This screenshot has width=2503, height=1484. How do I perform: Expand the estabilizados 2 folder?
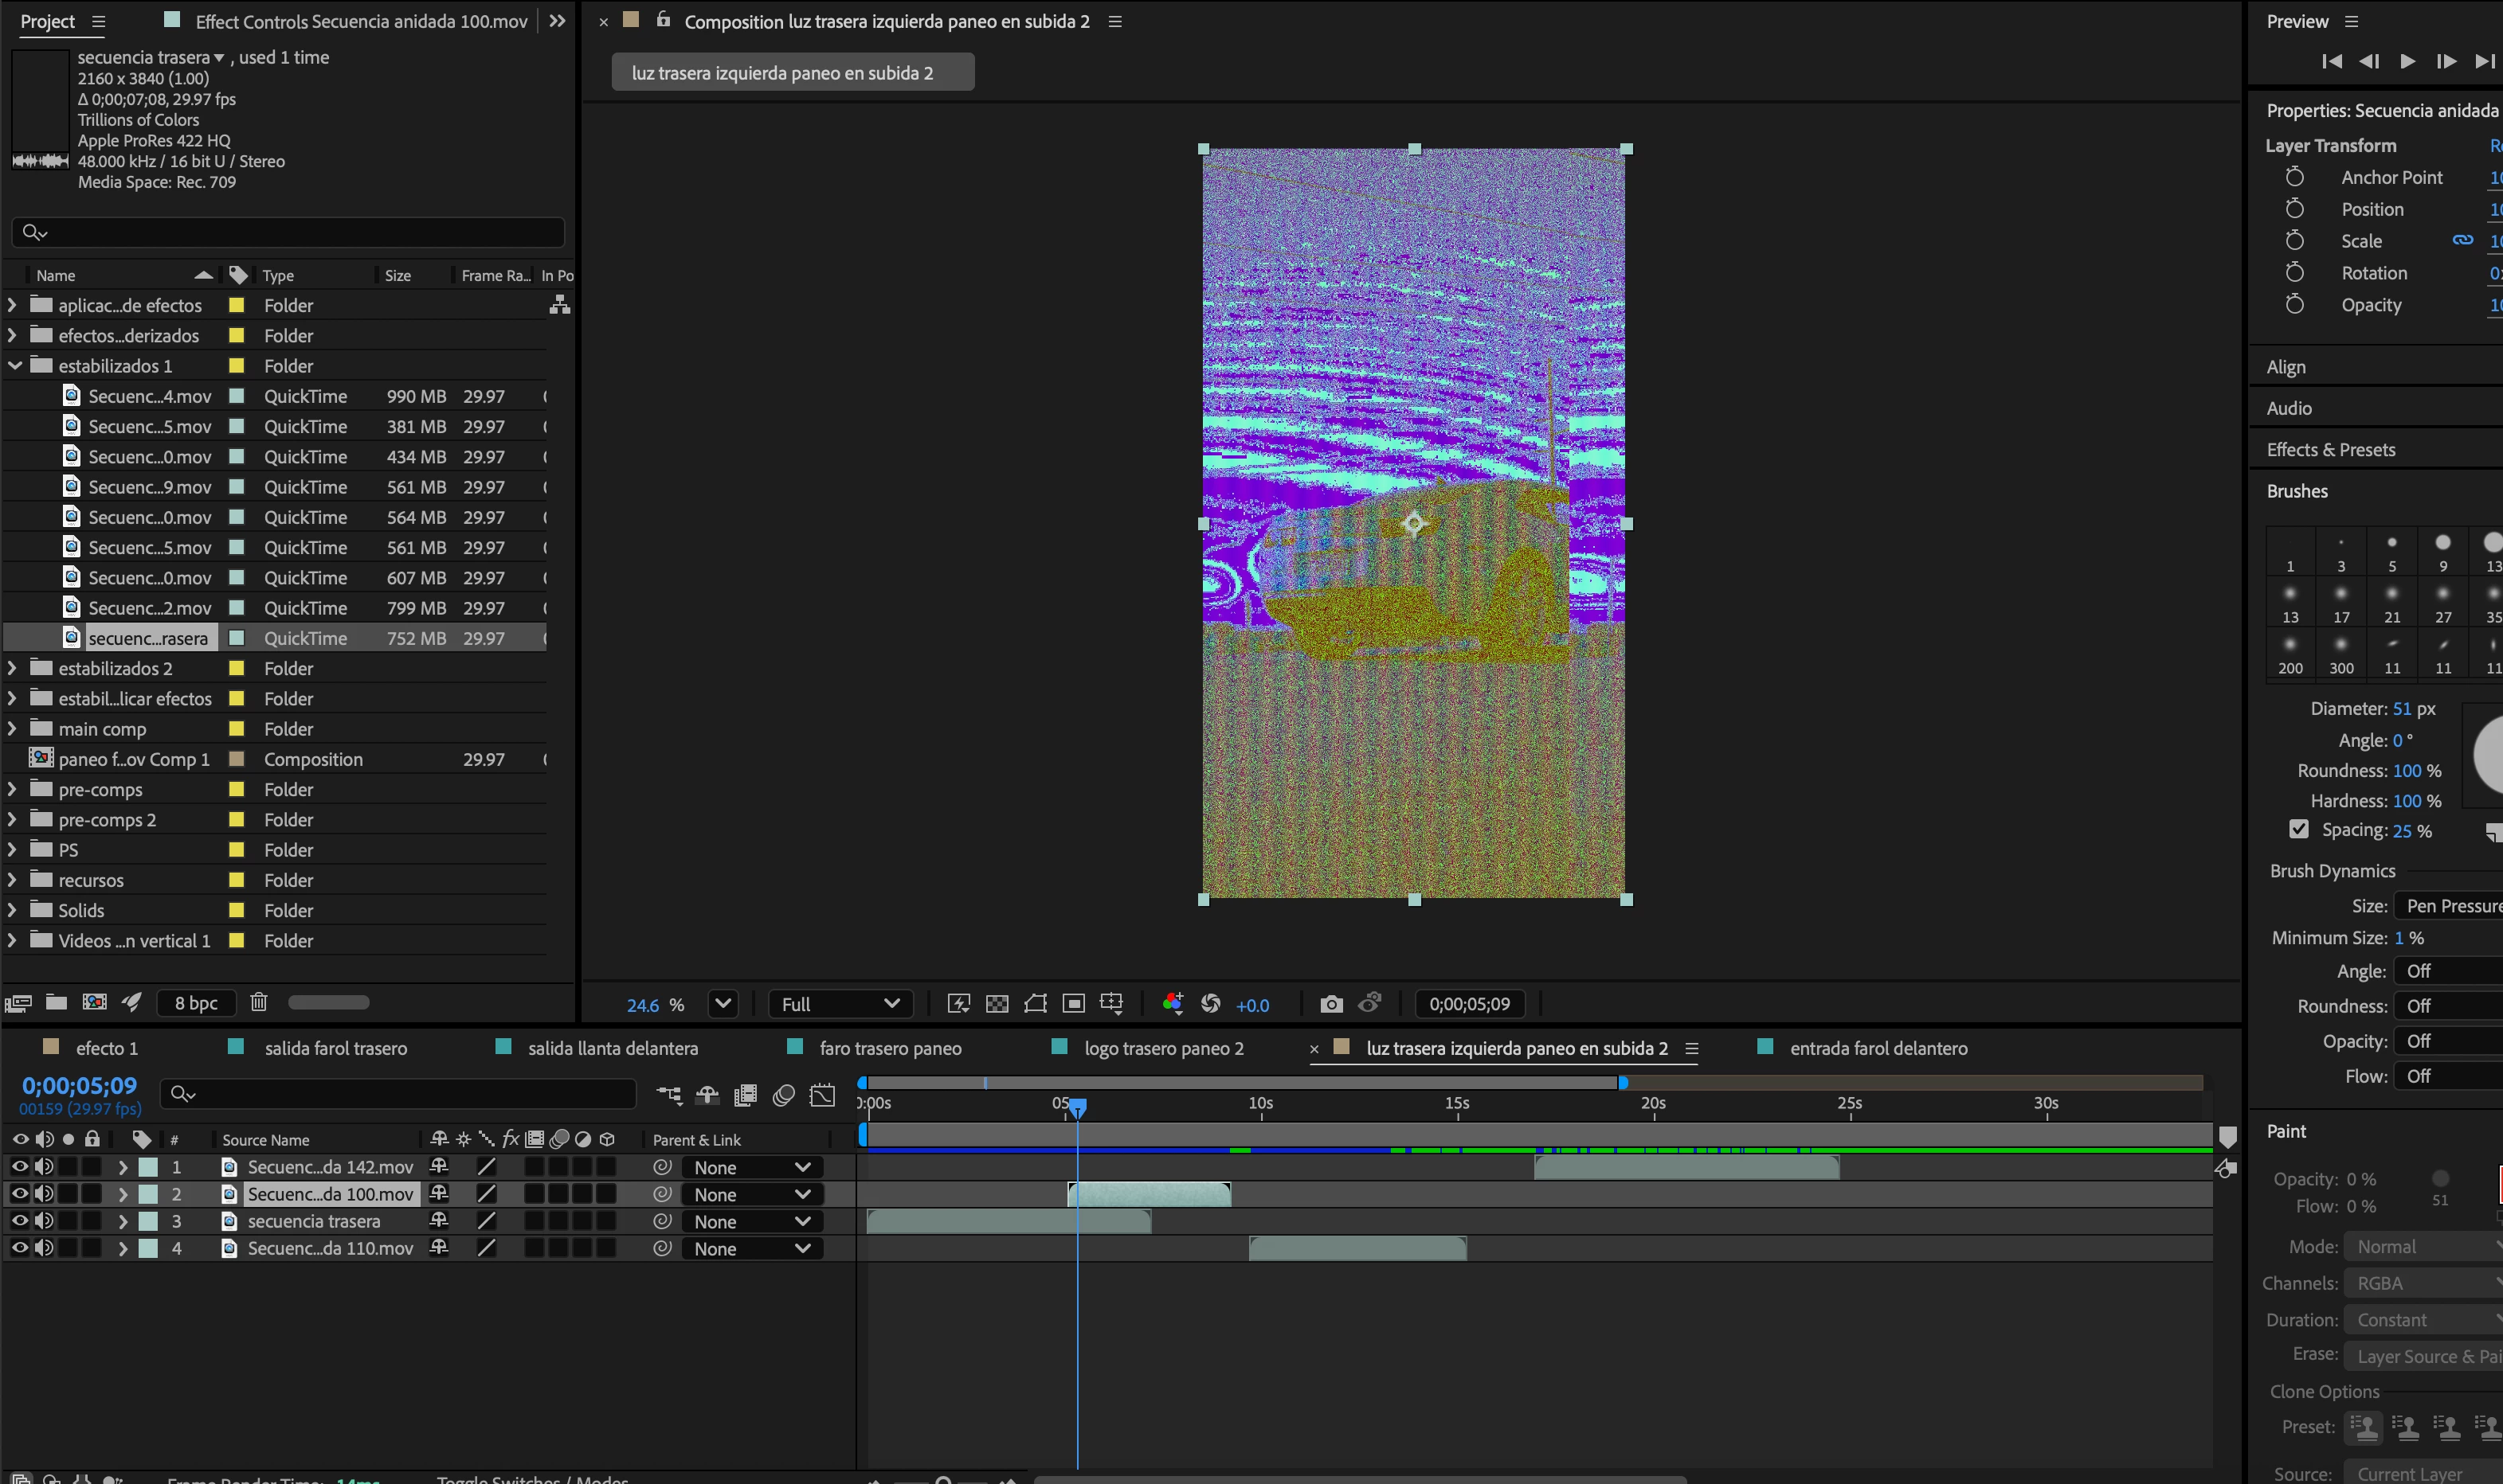click(x=12, y=668)
